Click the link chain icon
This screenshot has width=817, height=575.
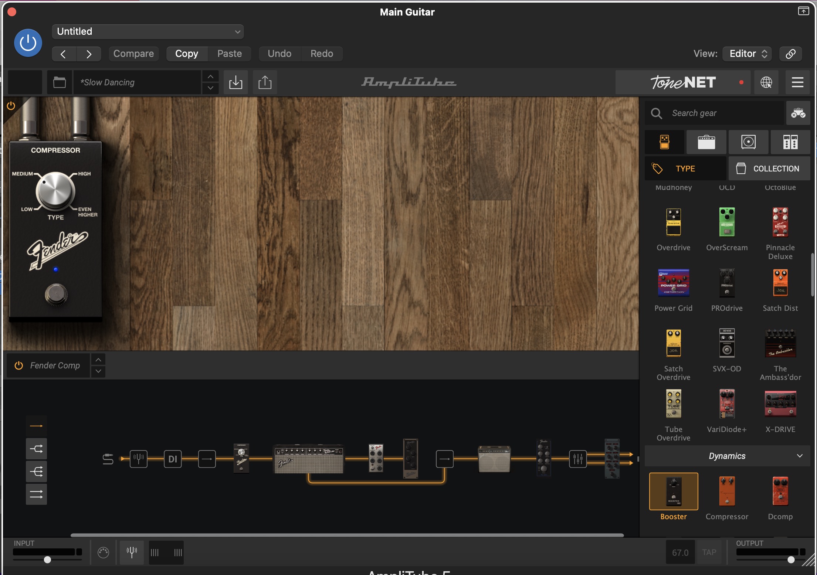[x=790, y=54]
